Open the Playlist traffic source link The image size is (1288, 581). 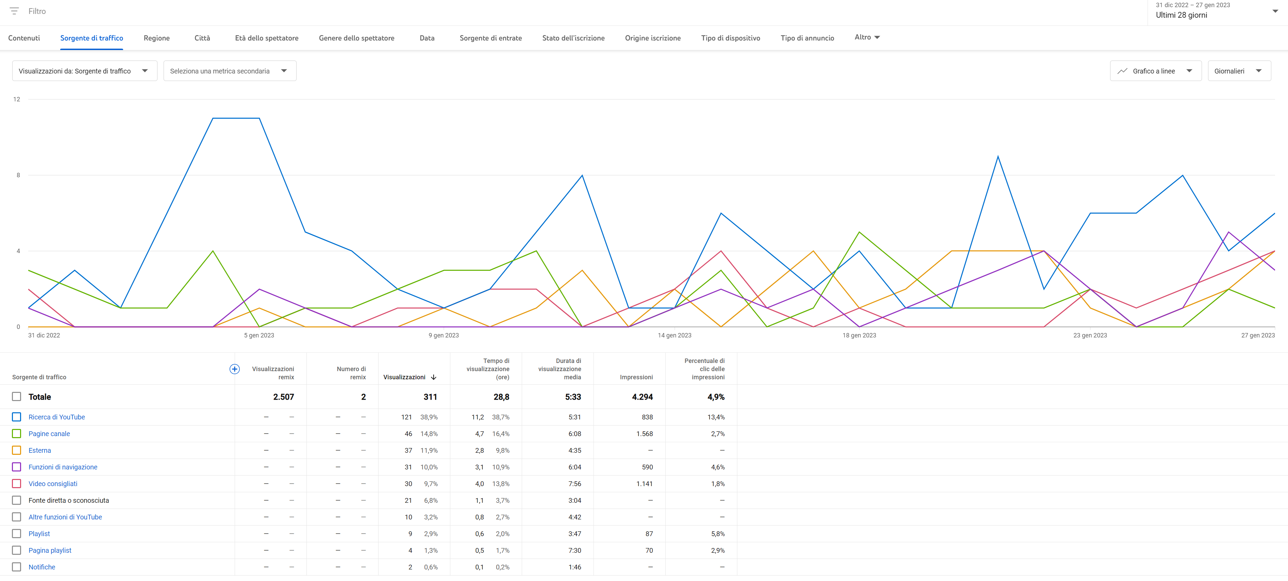39,533
